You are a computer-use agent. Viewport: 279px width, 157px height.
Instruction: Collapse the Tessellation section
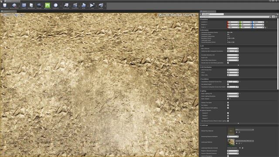coord(201,79)
